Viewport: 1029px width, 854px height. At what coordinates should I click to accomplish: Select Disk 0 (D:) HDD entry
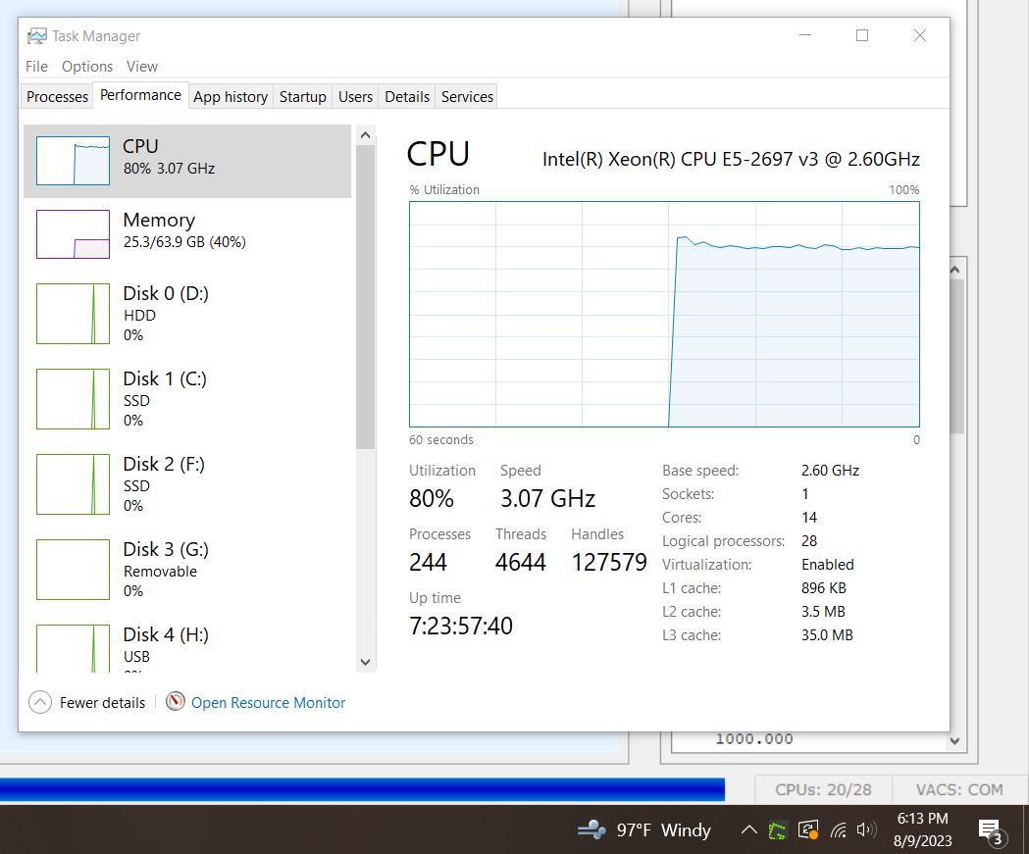click(187, 314)
